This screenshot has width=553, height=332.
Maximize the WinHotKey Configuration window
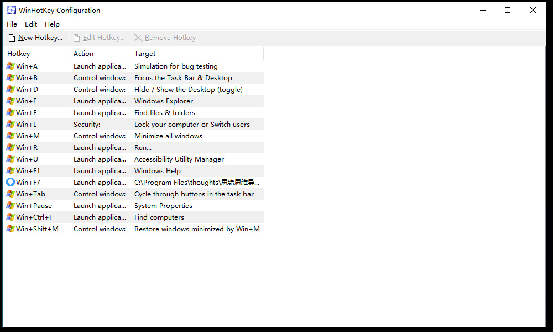508,10
